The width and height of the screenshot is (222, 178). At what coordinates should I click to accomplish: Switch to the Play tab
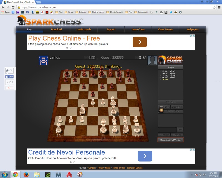click(29, 29)
